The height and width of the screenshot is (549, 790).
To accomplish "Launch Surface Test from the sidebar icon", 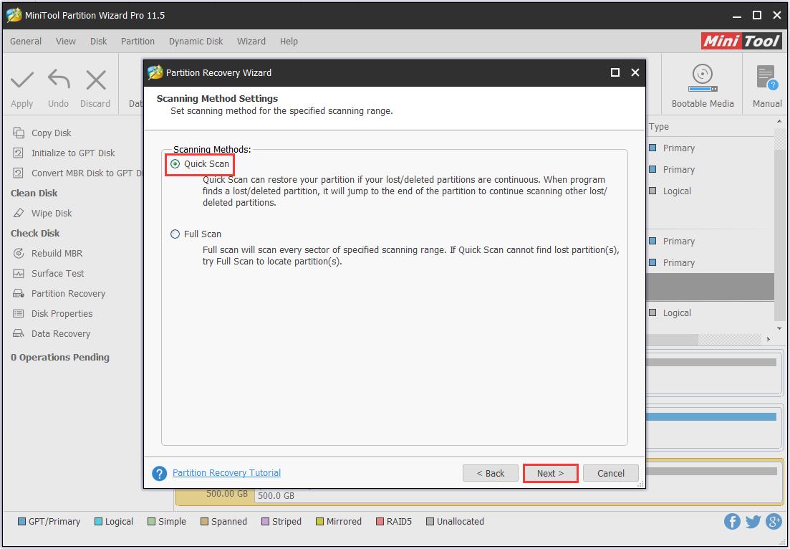I will pyautogui.click(x=19, y=273).
